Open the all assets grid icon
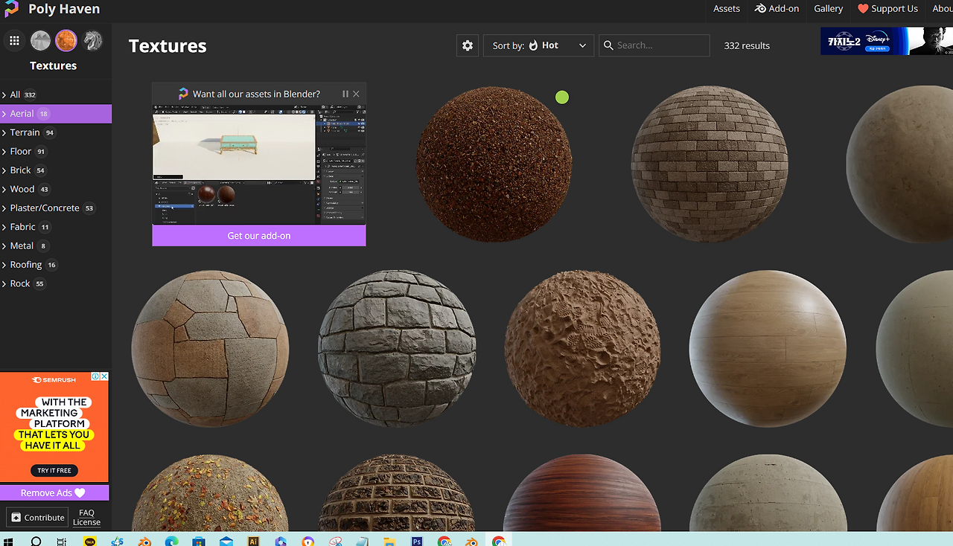The width and height of the screenshot is (953, 546). 14,41
